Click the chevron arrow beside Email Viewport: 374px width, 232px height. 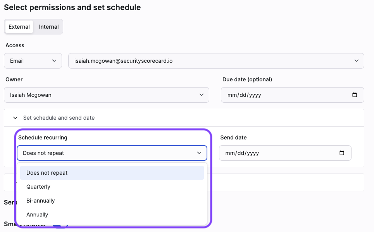54,61
